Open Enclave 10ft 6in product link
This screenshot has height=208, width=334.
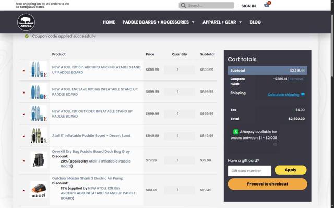(95, 92)
